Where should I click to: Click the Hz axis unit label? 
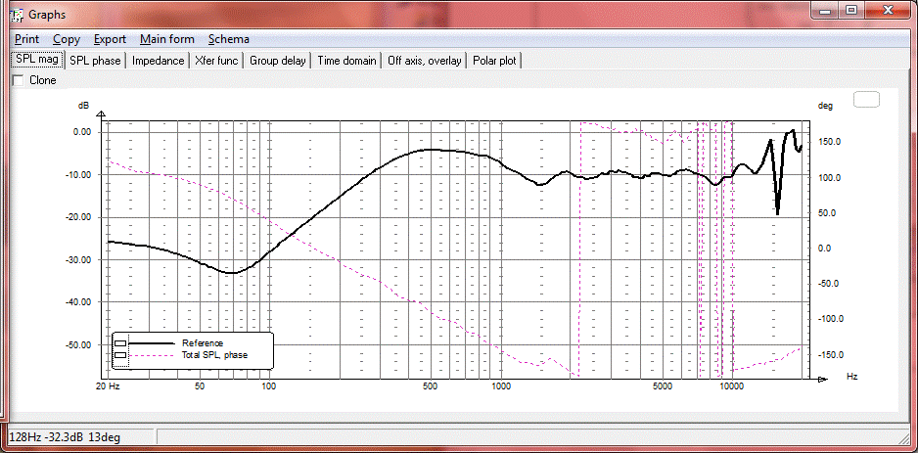(851, 375)
